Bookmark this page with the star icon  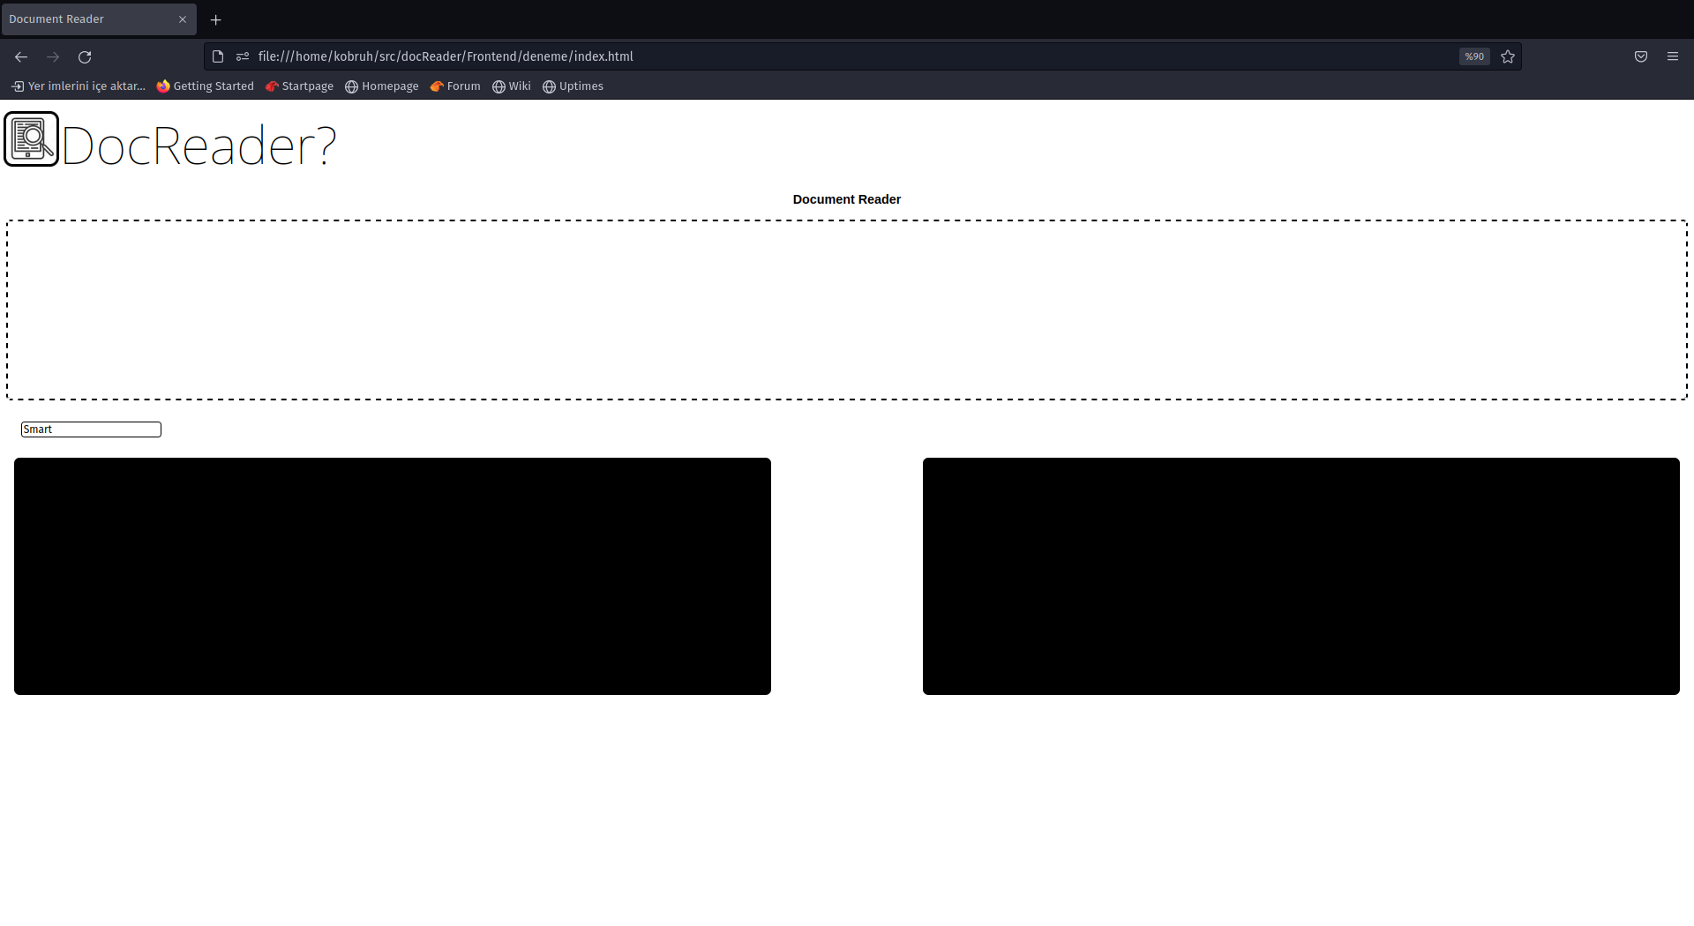(x=1507, y=56)
